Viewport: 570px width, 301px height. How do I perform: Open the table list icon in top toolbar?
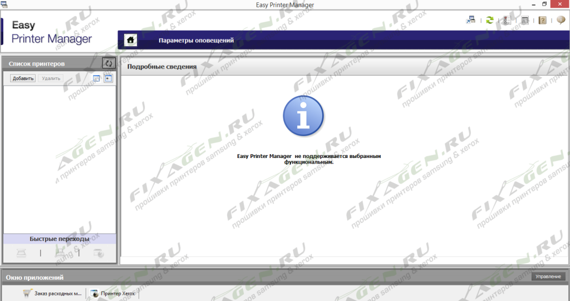524,21
